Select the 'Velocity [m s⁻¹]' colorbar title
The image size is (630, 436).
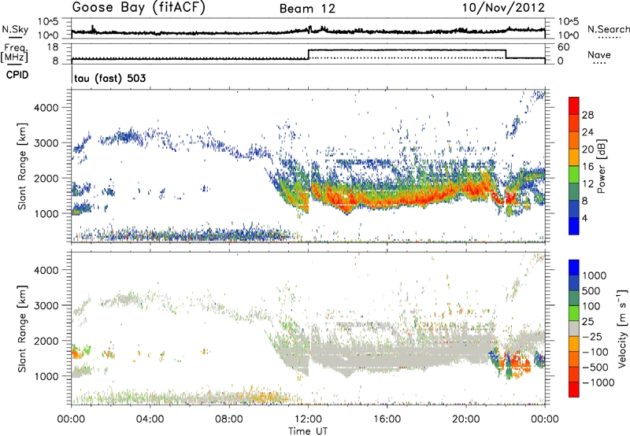click(622, 327)
